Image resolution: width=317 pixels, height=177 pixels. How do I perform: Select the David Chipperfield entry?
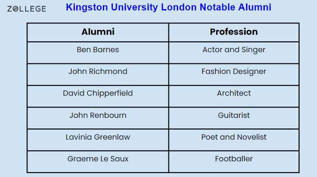pos(98,94)
